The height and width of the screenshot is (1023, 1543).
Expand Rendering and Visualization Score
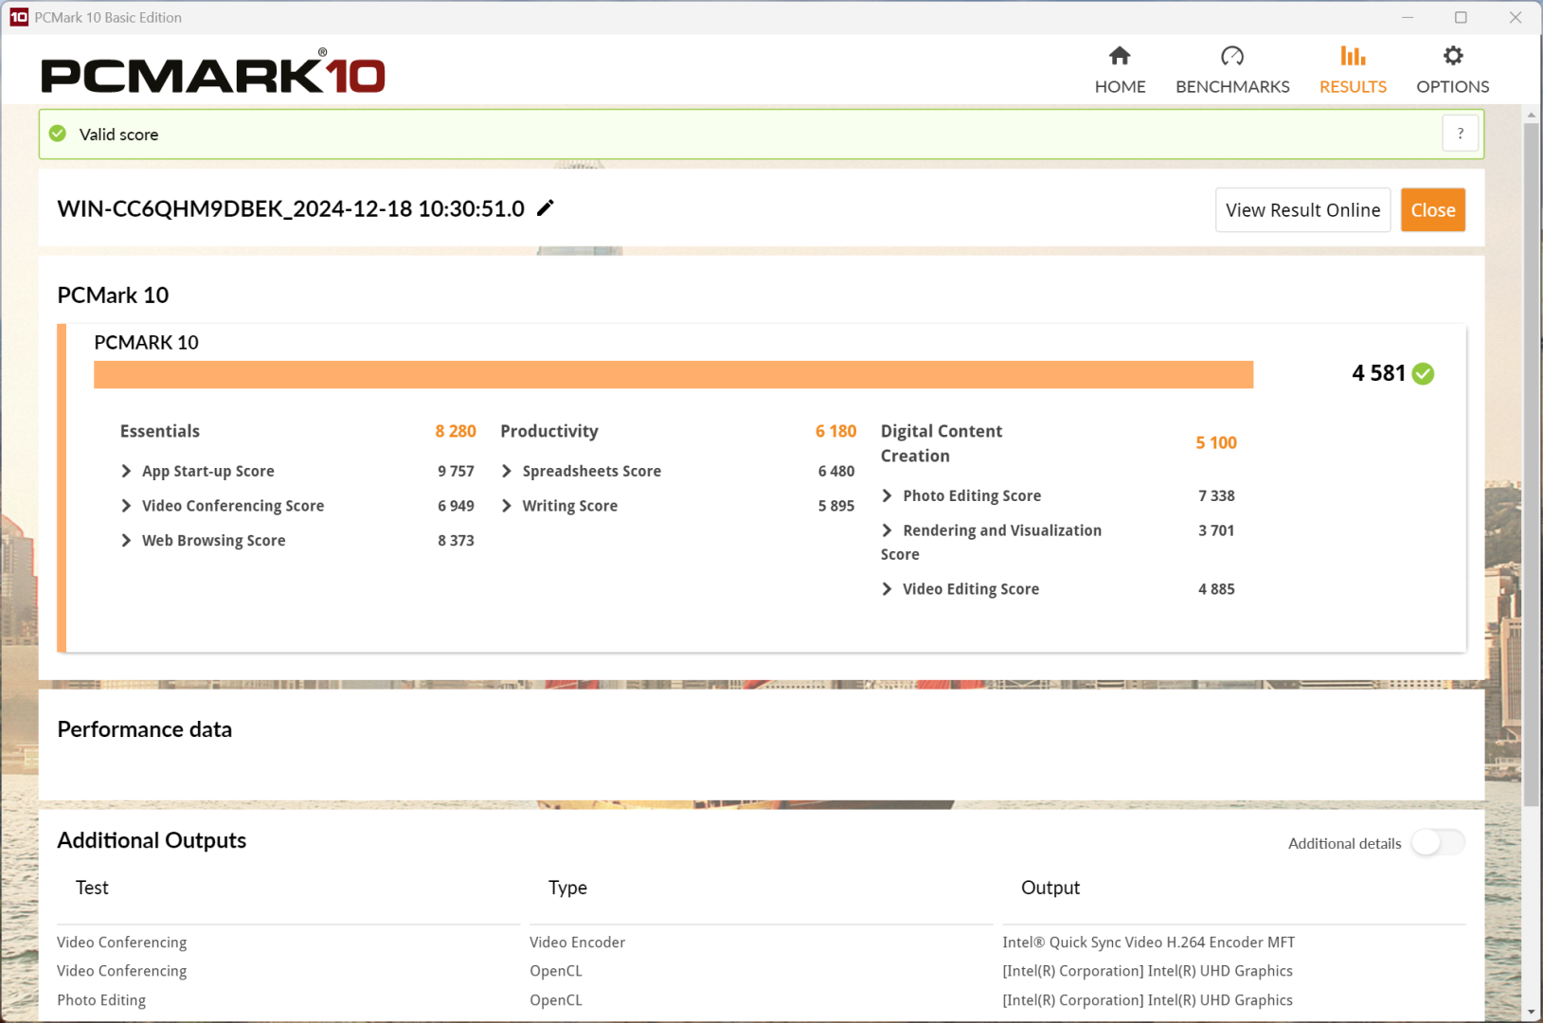pos(888,530)
